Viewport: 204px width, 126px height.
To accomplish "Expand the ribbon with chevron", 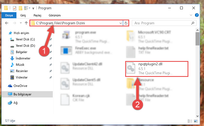I will 191,15.
